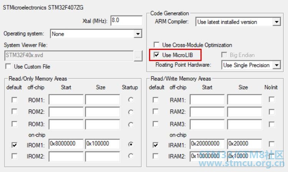Enable NoInit for RAM3
Screen dimensions: 288x172
click(x=271, y=124)
